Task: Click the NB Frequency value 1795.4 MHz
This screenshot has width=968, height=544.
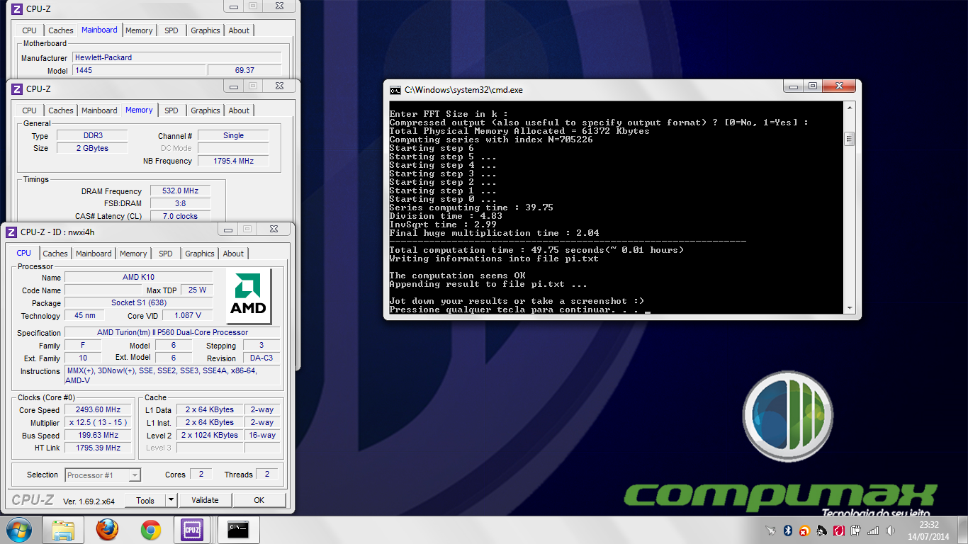Action: [233, 161]
